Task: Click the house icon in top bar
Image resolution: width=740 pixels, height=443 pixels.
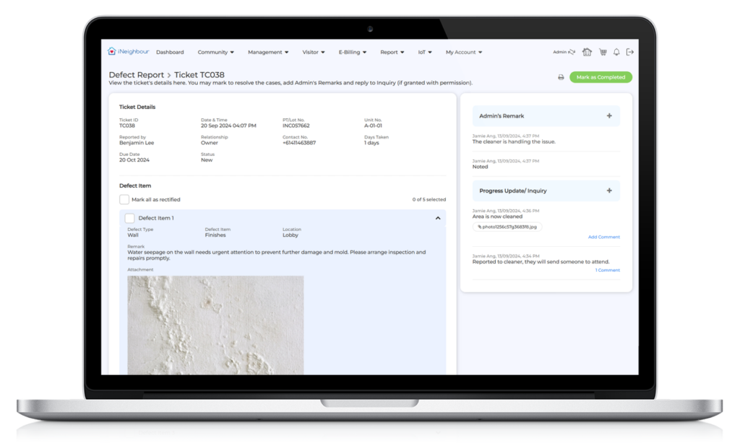Action: [587, 52]
